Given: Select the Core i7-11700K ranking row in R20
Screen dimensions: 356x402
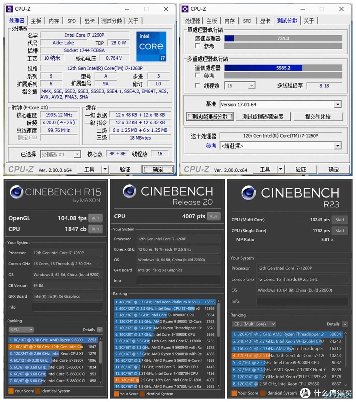Looking at the screenshot, I should tap(165, 341).
